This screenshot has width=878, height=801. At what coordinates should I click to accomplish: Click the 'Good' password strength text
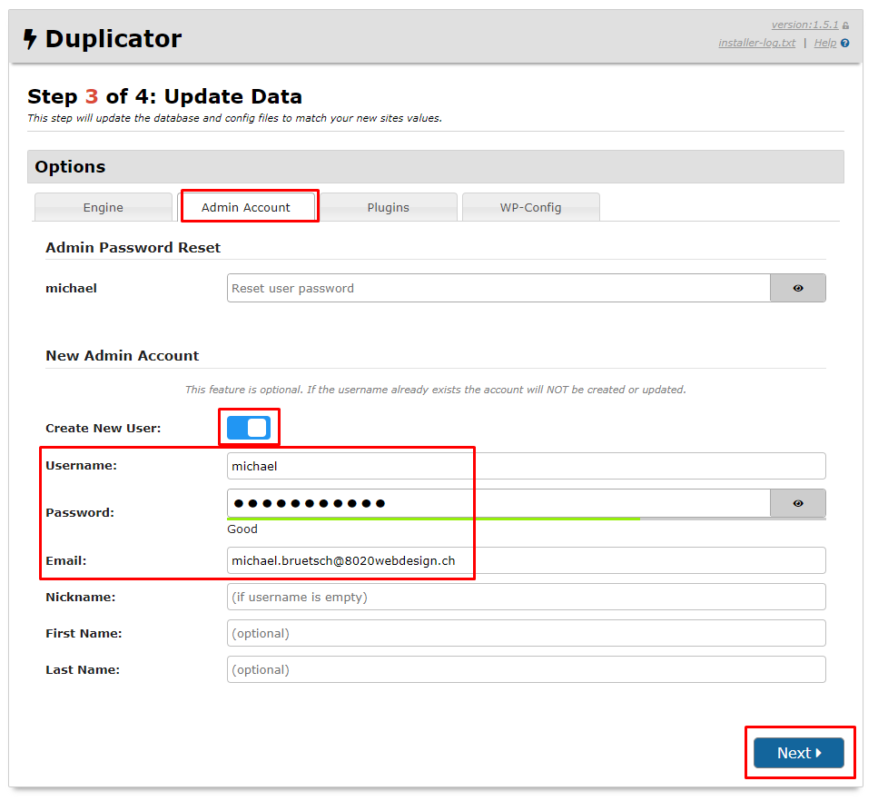[242, 529]
